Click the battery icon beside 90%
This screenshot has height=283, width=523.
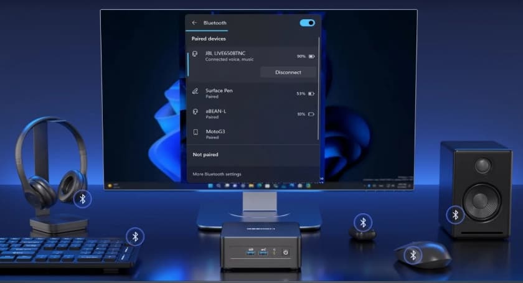click(x=311, y=57)
